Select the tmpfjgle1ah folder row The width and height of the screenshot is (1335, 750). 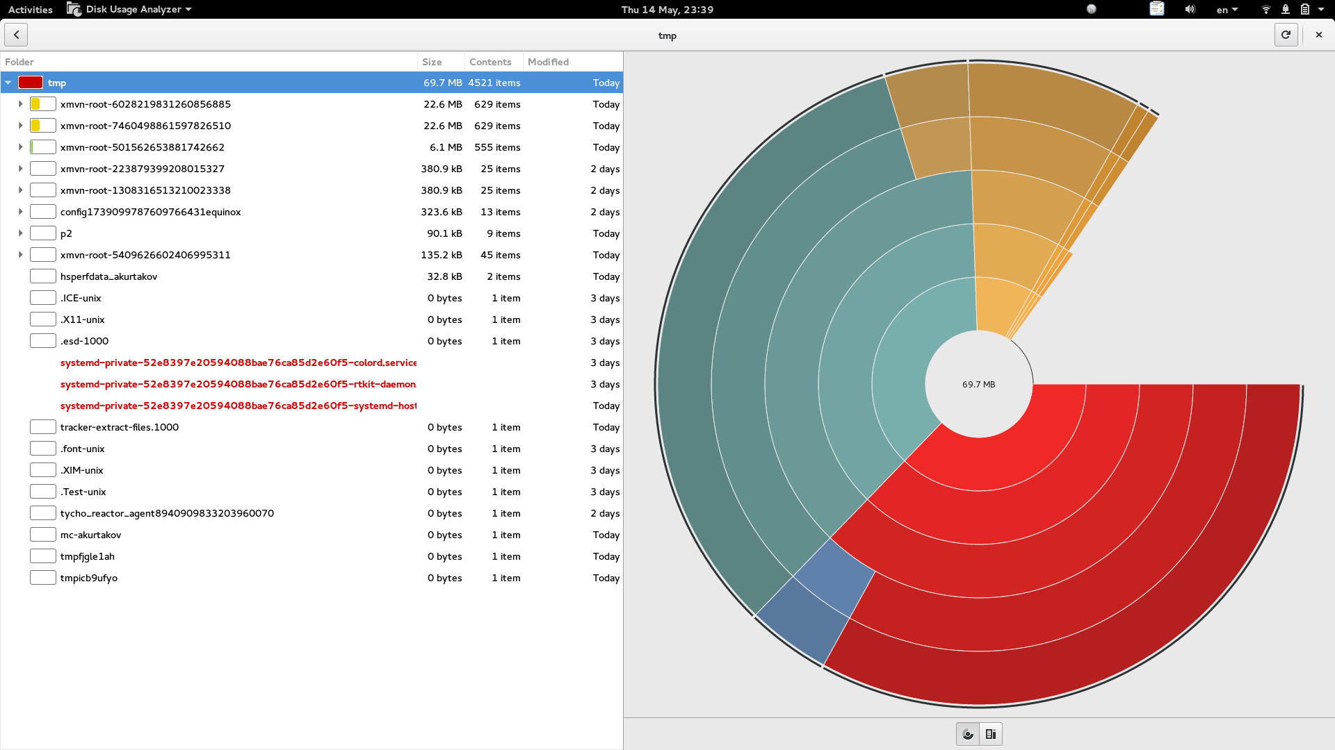(311, 556)
